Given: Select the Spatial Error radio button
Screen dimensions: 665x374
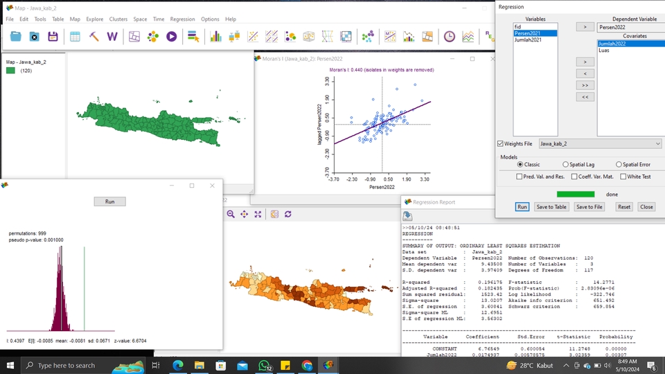Looking at the screenshot, I should [x=619, y=165].
